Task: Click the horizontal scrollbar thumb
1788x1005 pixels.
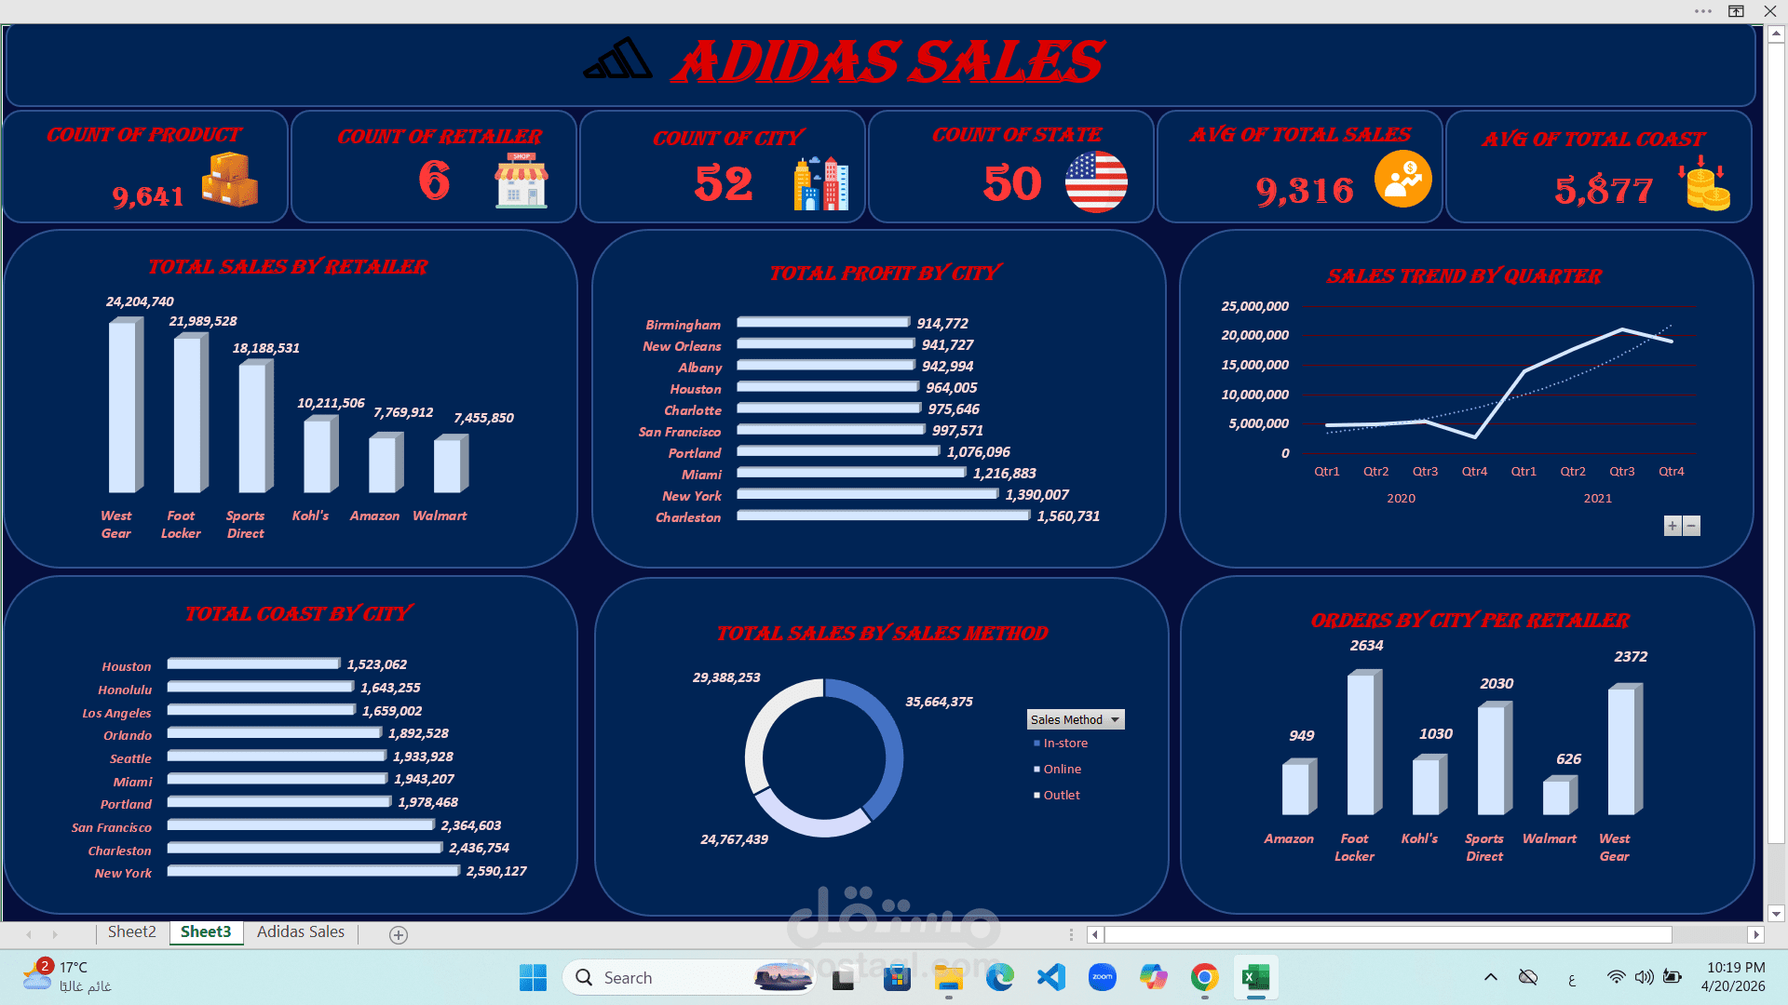Action: [1388, 934]
